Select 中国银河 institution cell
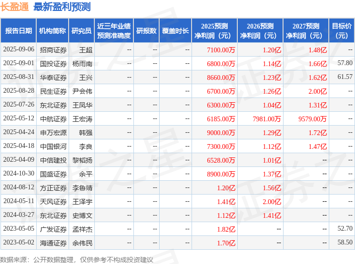The width and height of the screenshot is (355, 264). [x=53, y=147]
